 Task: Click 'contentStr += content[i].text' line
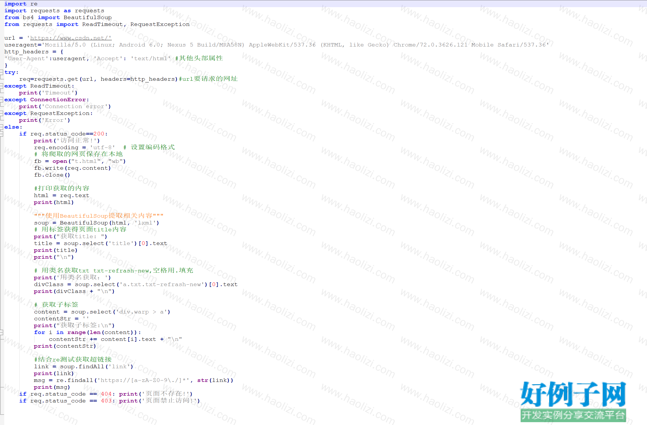coord(116,339)
